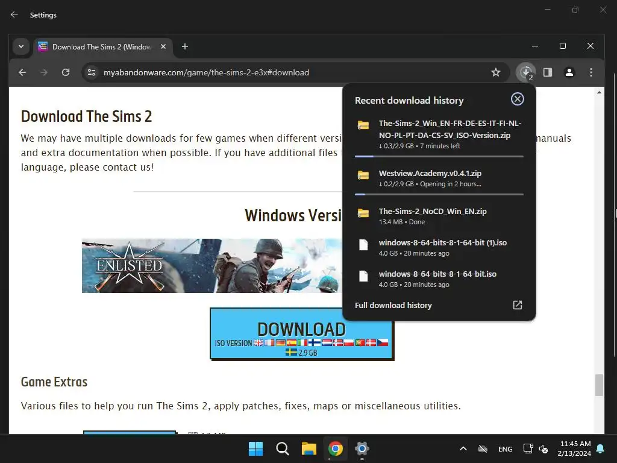Click the ISO-Version download progress bar
This screenshot has width=617, height=463.
pos(439,156)
